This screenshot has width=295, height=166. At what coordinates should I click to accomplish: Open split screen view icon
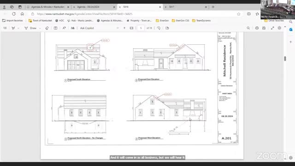(249, 14)
